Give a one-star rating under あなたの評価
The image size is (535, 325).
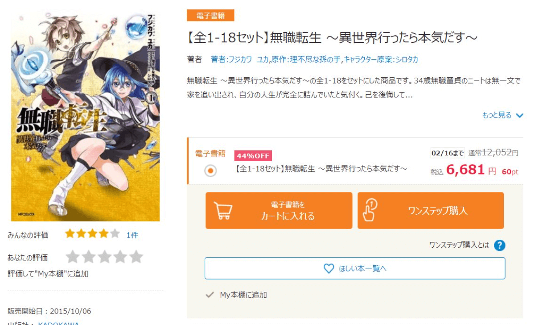[73, 257]
